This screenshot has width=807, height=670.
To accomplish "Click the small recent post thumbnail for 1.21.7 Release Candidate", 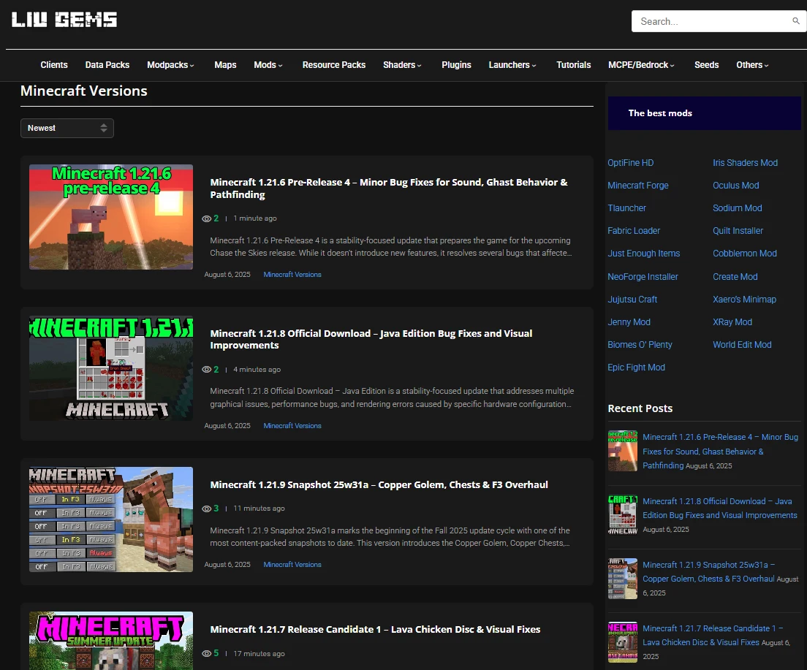I will pyautogui.click(x=623, y=642).
